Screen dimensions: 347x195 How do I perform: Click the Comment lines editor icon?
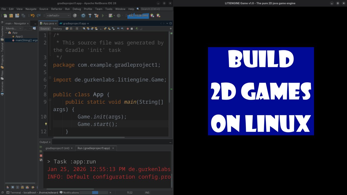click(137, 28)
